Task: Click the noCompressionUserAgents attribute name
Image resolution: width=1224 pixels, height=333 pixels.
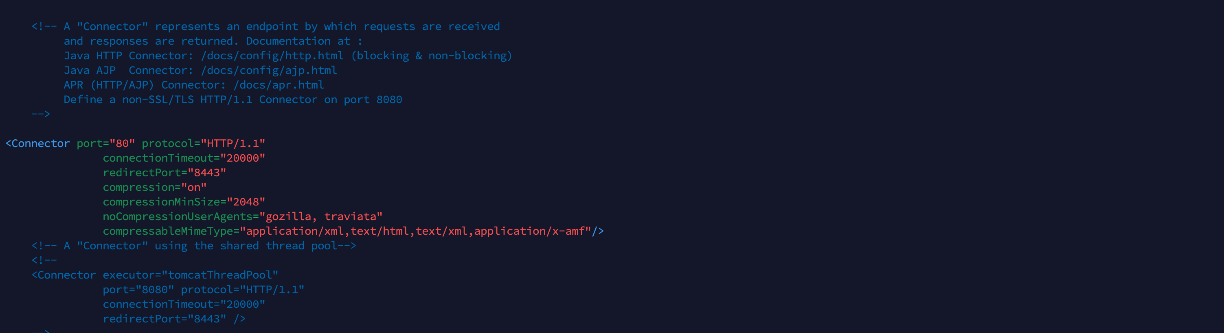Action: click(178, 217)
